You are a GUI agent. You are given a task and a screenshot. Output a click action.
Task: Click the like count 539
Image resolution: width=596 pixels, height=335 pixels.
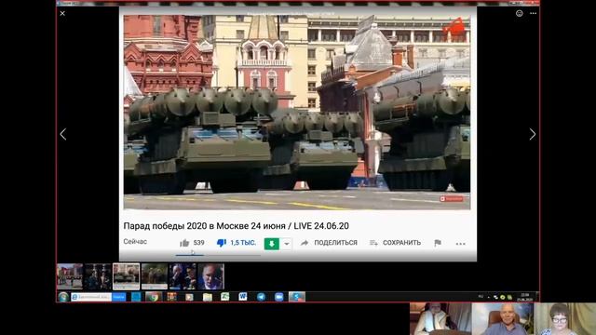[x=198, y=243]
